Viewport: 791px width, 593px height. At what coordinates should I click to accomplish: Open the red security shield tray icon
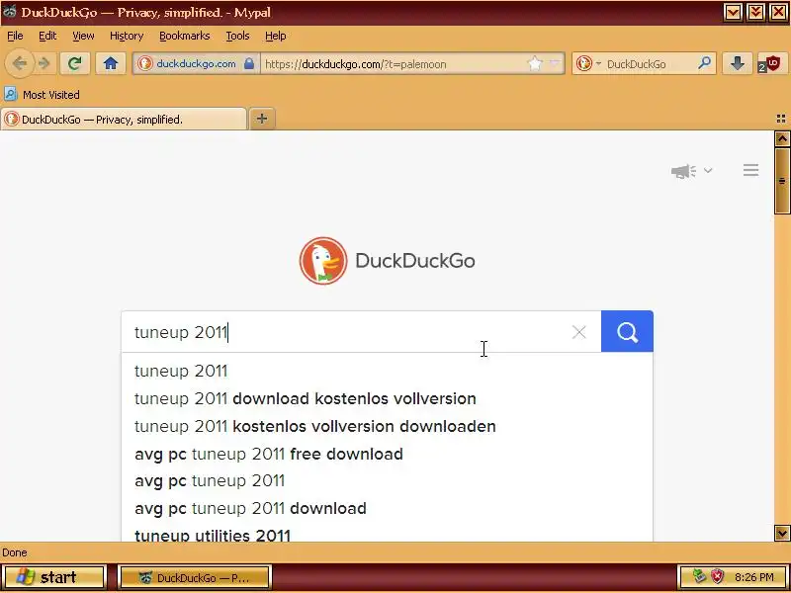pyautogui.click(x=718, y=576)
